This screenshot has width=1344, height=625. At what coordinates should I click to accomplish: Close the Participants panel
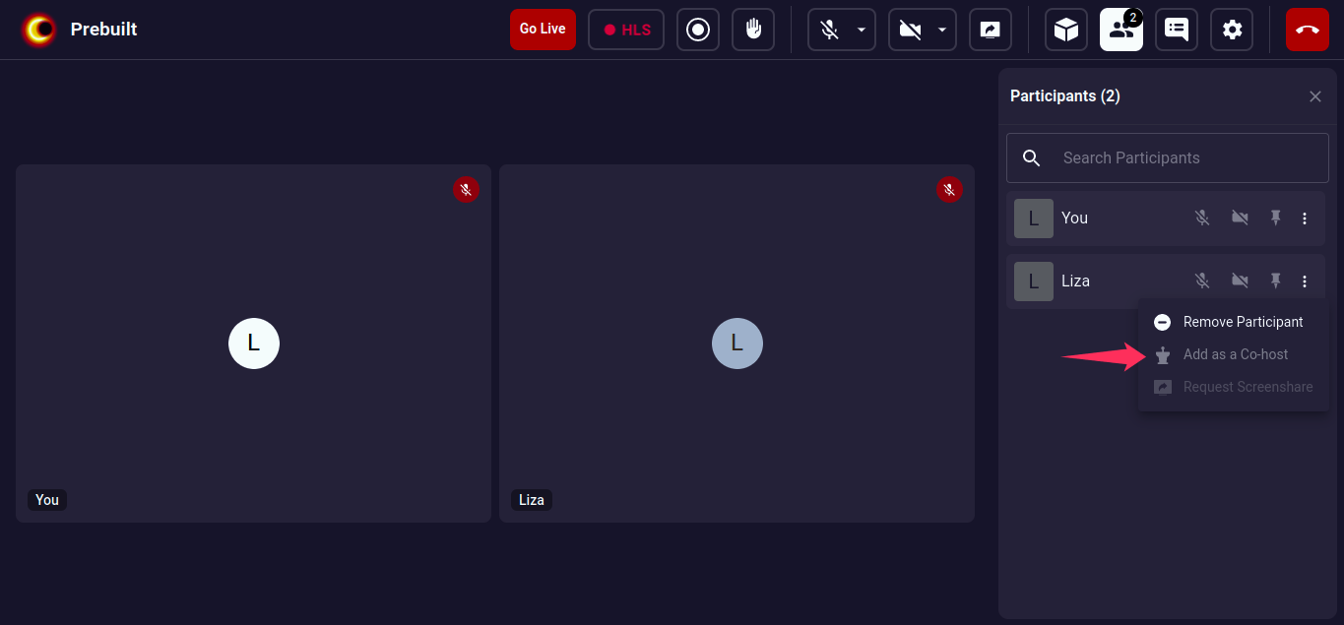click(1315, 96)
